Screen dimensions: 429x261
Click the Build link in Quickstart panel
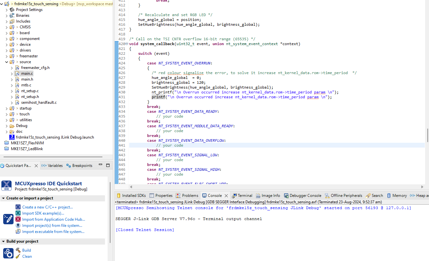(x=27, y=250)
